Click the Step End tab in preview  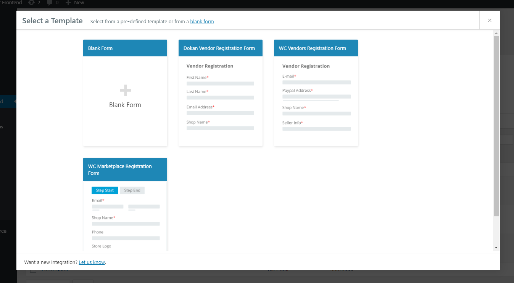coord(132,190)
